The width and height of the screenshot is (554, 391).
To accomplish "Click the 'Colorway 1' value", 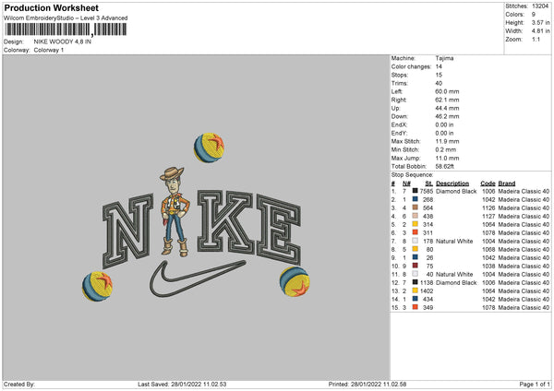I will [x=49, y=50].
